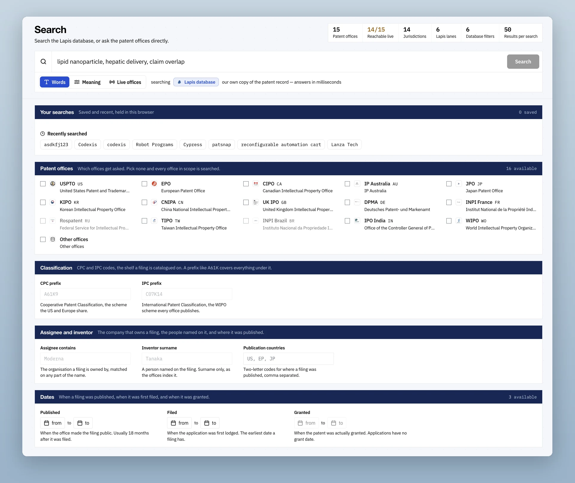Select the DPMA checkbox

(347, 202)
